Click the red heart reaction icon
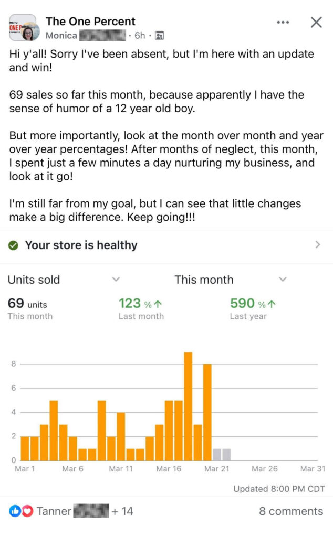Image resolution: width=333 pixels, height=537 pixels. pos(27,511)
